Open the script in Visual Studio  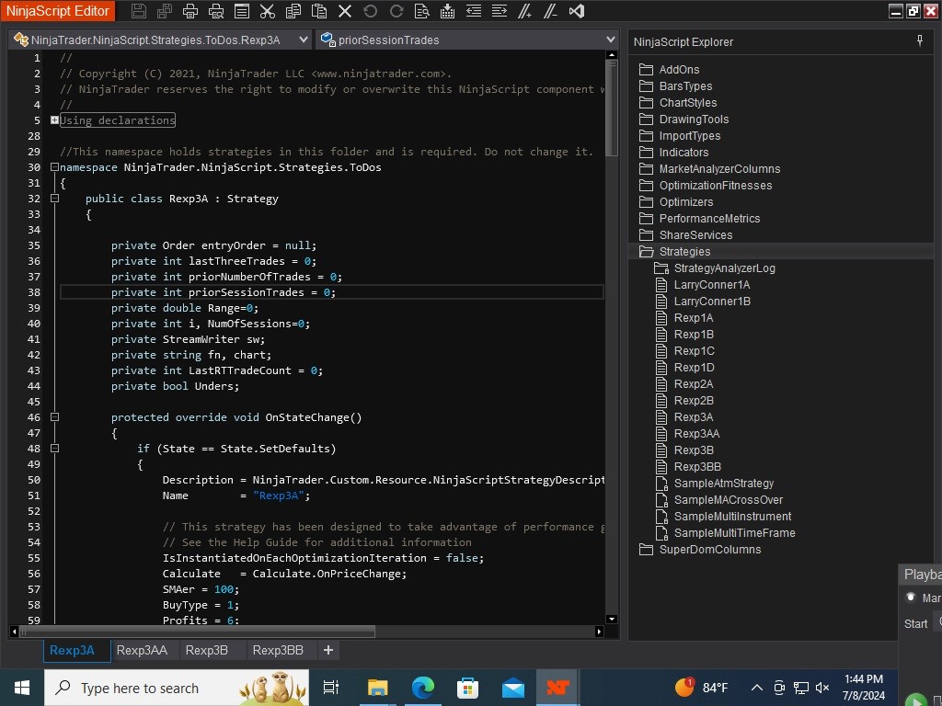tap(577, 11)
